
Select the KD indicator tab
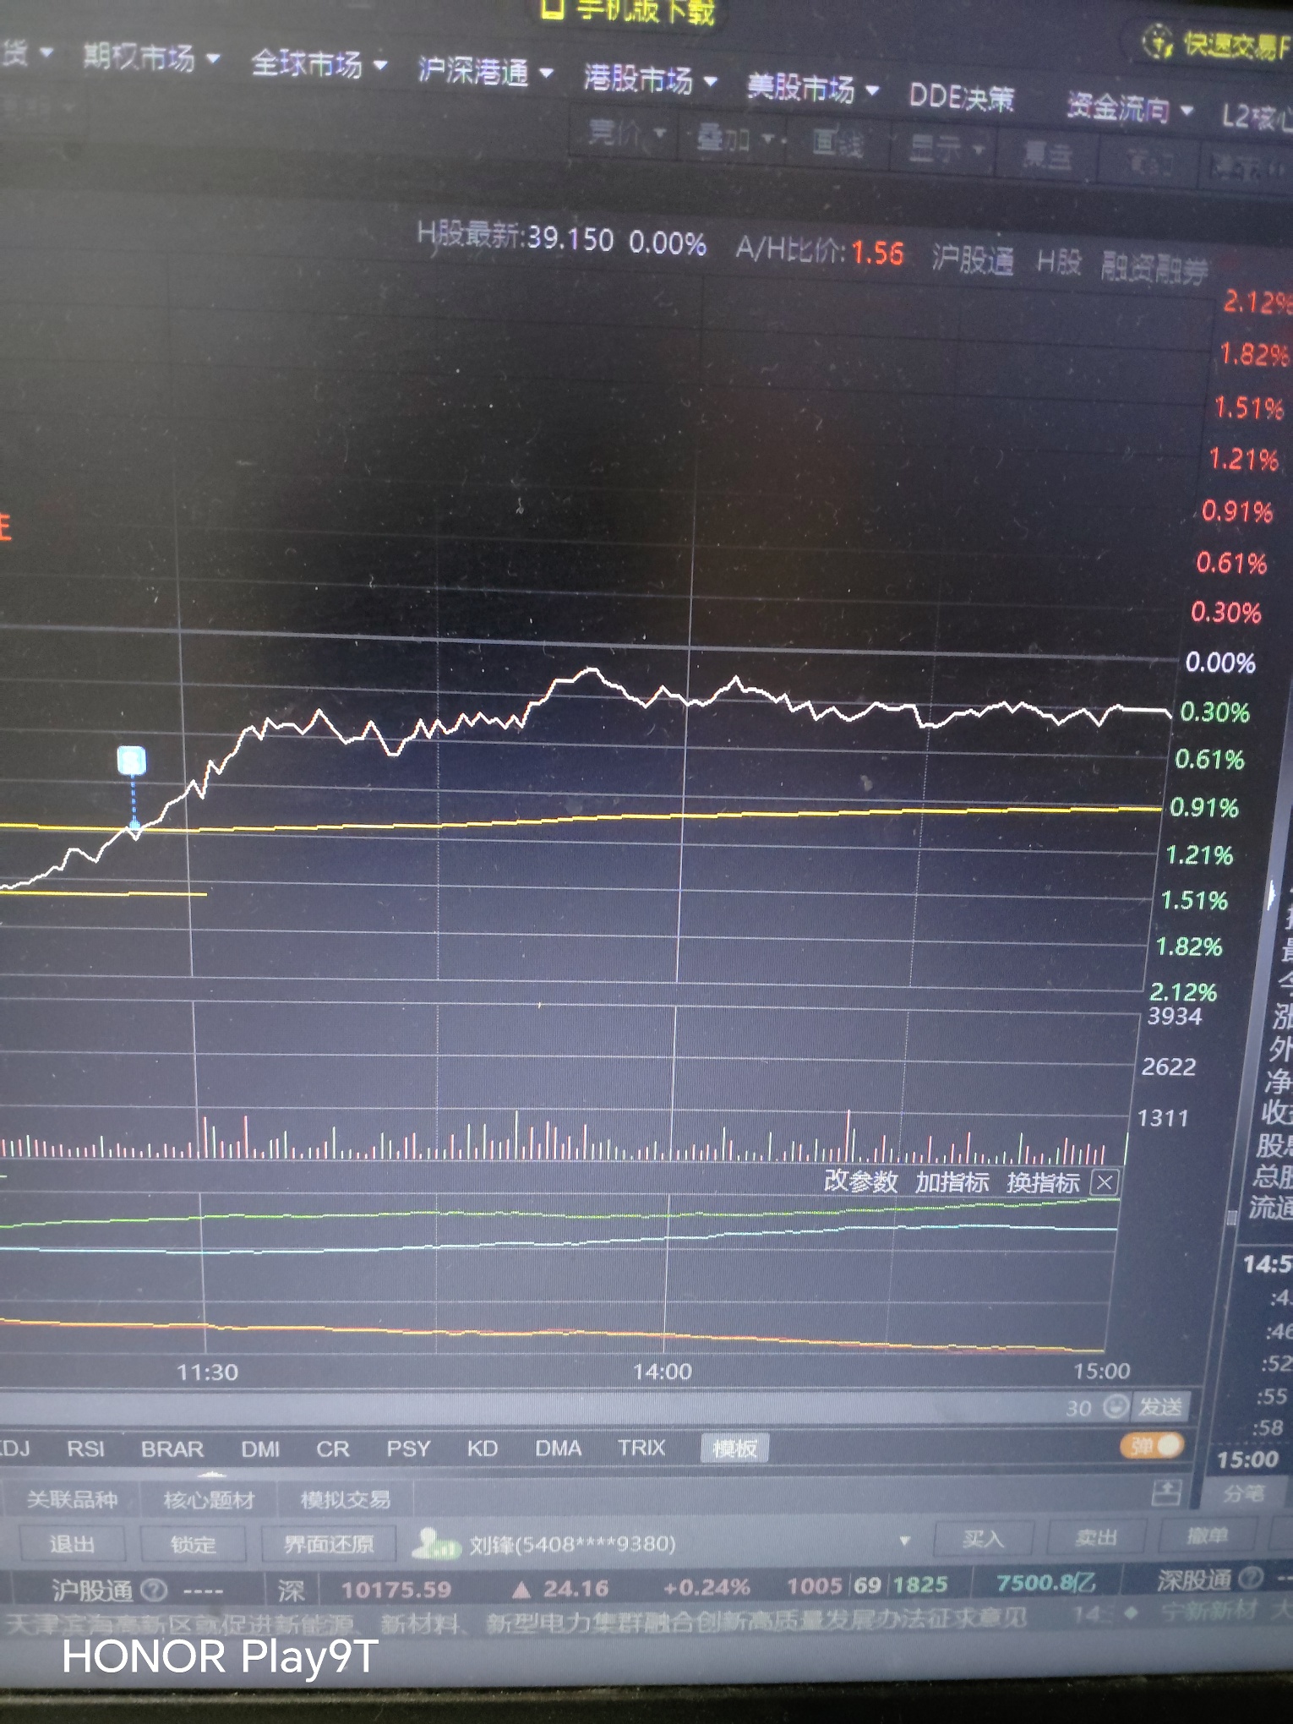[482, 1448]
